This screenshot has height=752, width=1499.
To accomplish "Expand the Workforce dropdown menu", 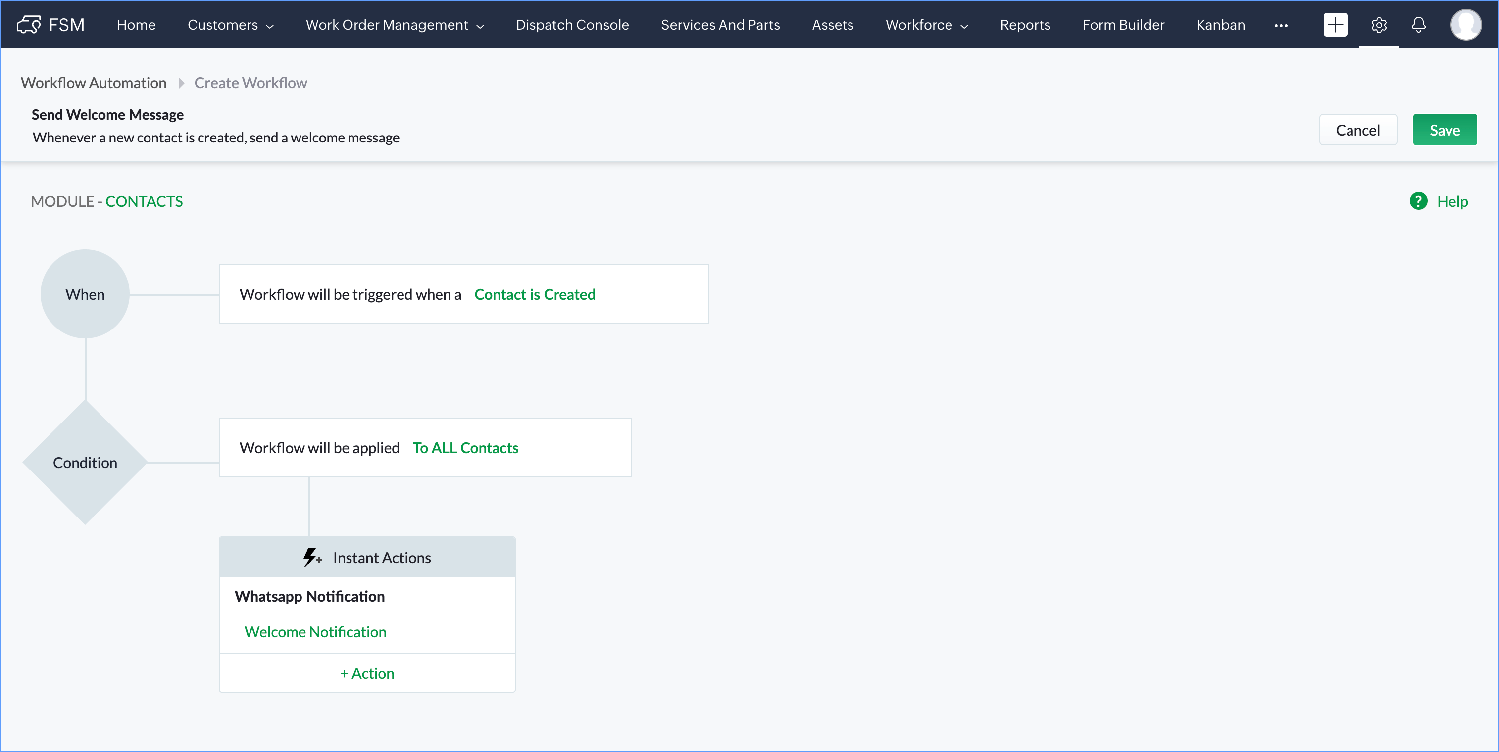I will (926, 25).
